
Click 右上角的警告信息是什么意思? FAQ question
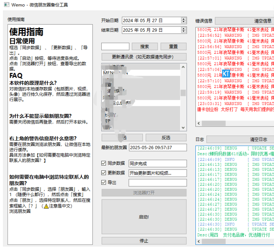click(43, 138)
